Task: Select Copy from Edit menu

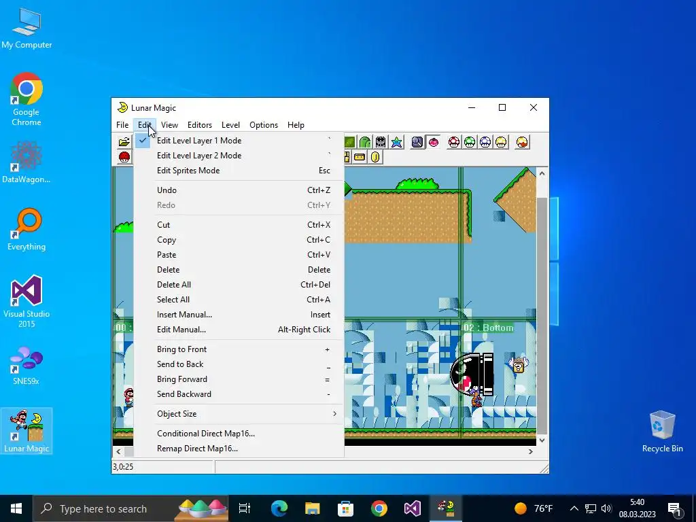Action: click(x=239, y=240)
